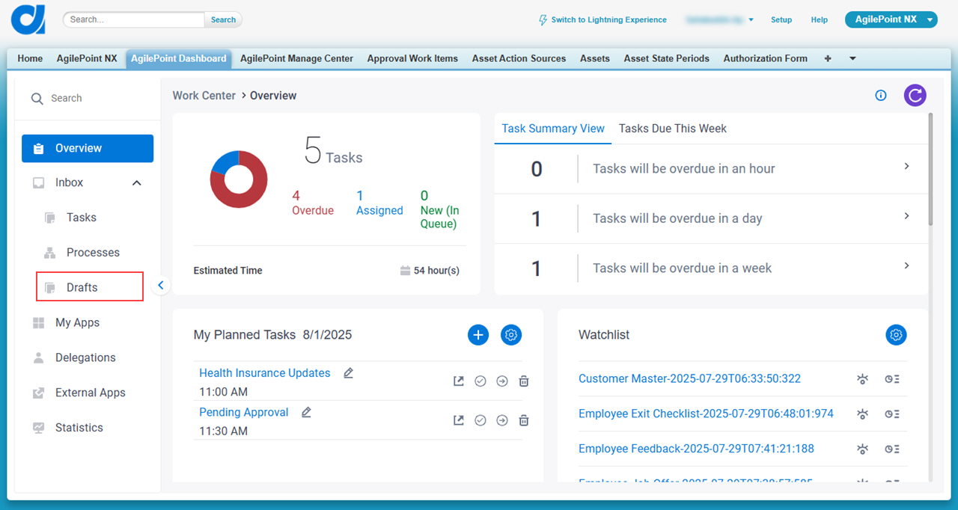Open the AgilePoint Manage Center tab
The width and height of the screenshot is (958, 510).
pyautogui.click(x=296, y=58)
